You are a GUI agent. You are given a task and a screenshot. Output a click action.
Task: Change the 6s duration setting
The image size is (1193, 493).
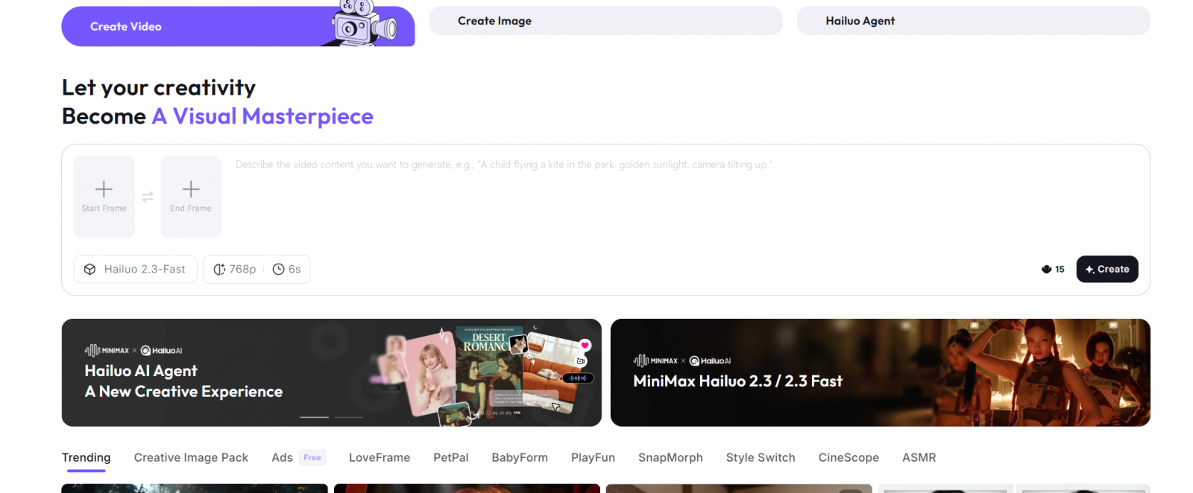287,269
